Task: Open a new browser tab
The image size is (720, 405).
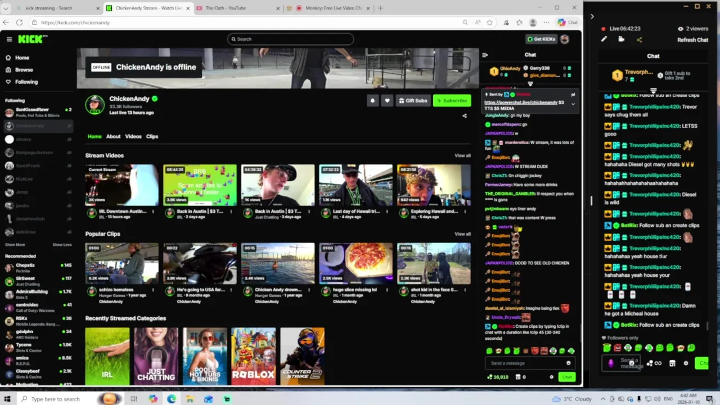Action: [380, 8]
